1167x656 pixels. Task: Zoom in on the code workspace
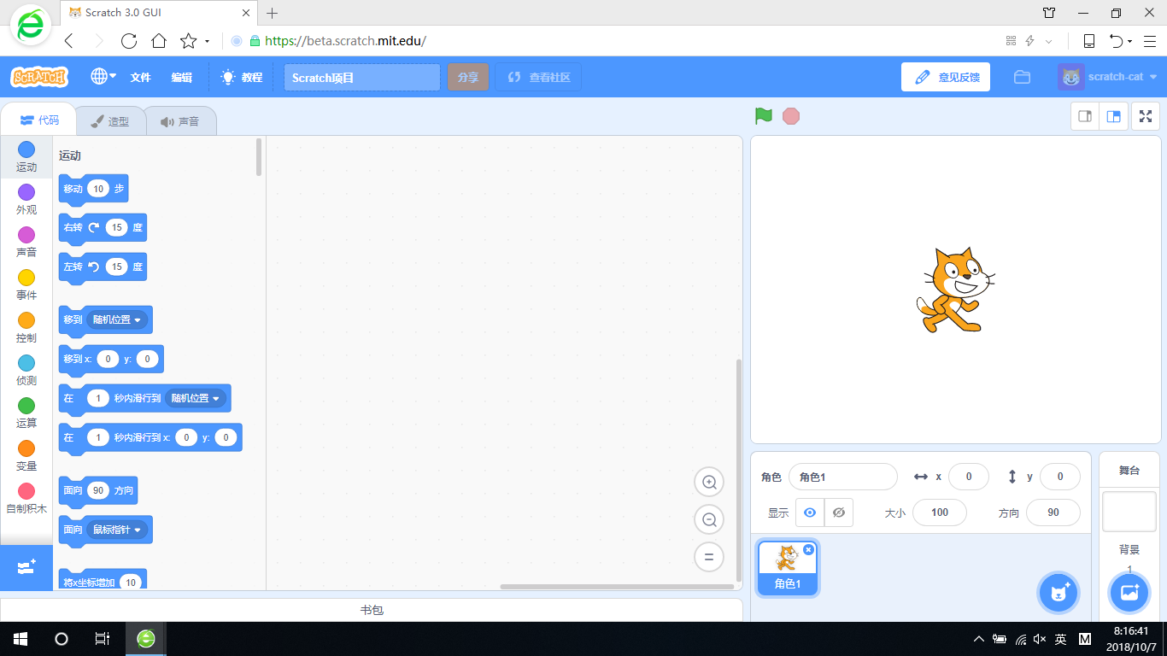[709, 482]
